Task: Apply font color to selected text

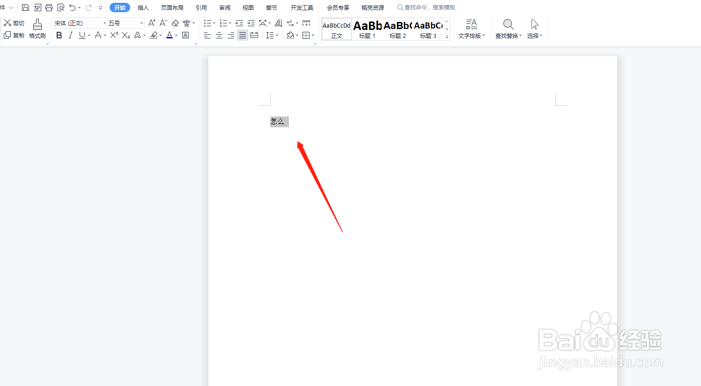Action: tap(170, 35)
